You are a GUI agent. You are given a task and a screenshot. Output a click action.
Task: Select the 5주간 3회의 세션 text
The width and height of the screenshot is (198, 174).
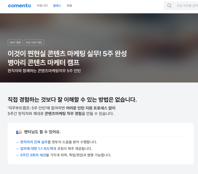click(33, 155)
